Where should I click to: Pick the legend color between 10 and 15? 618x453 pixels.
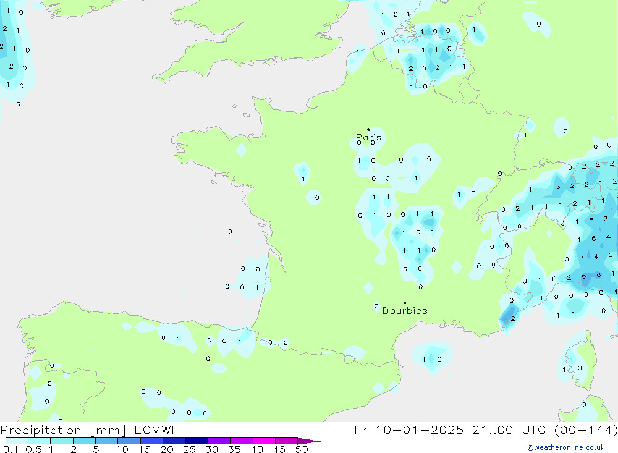click(129, 441)
